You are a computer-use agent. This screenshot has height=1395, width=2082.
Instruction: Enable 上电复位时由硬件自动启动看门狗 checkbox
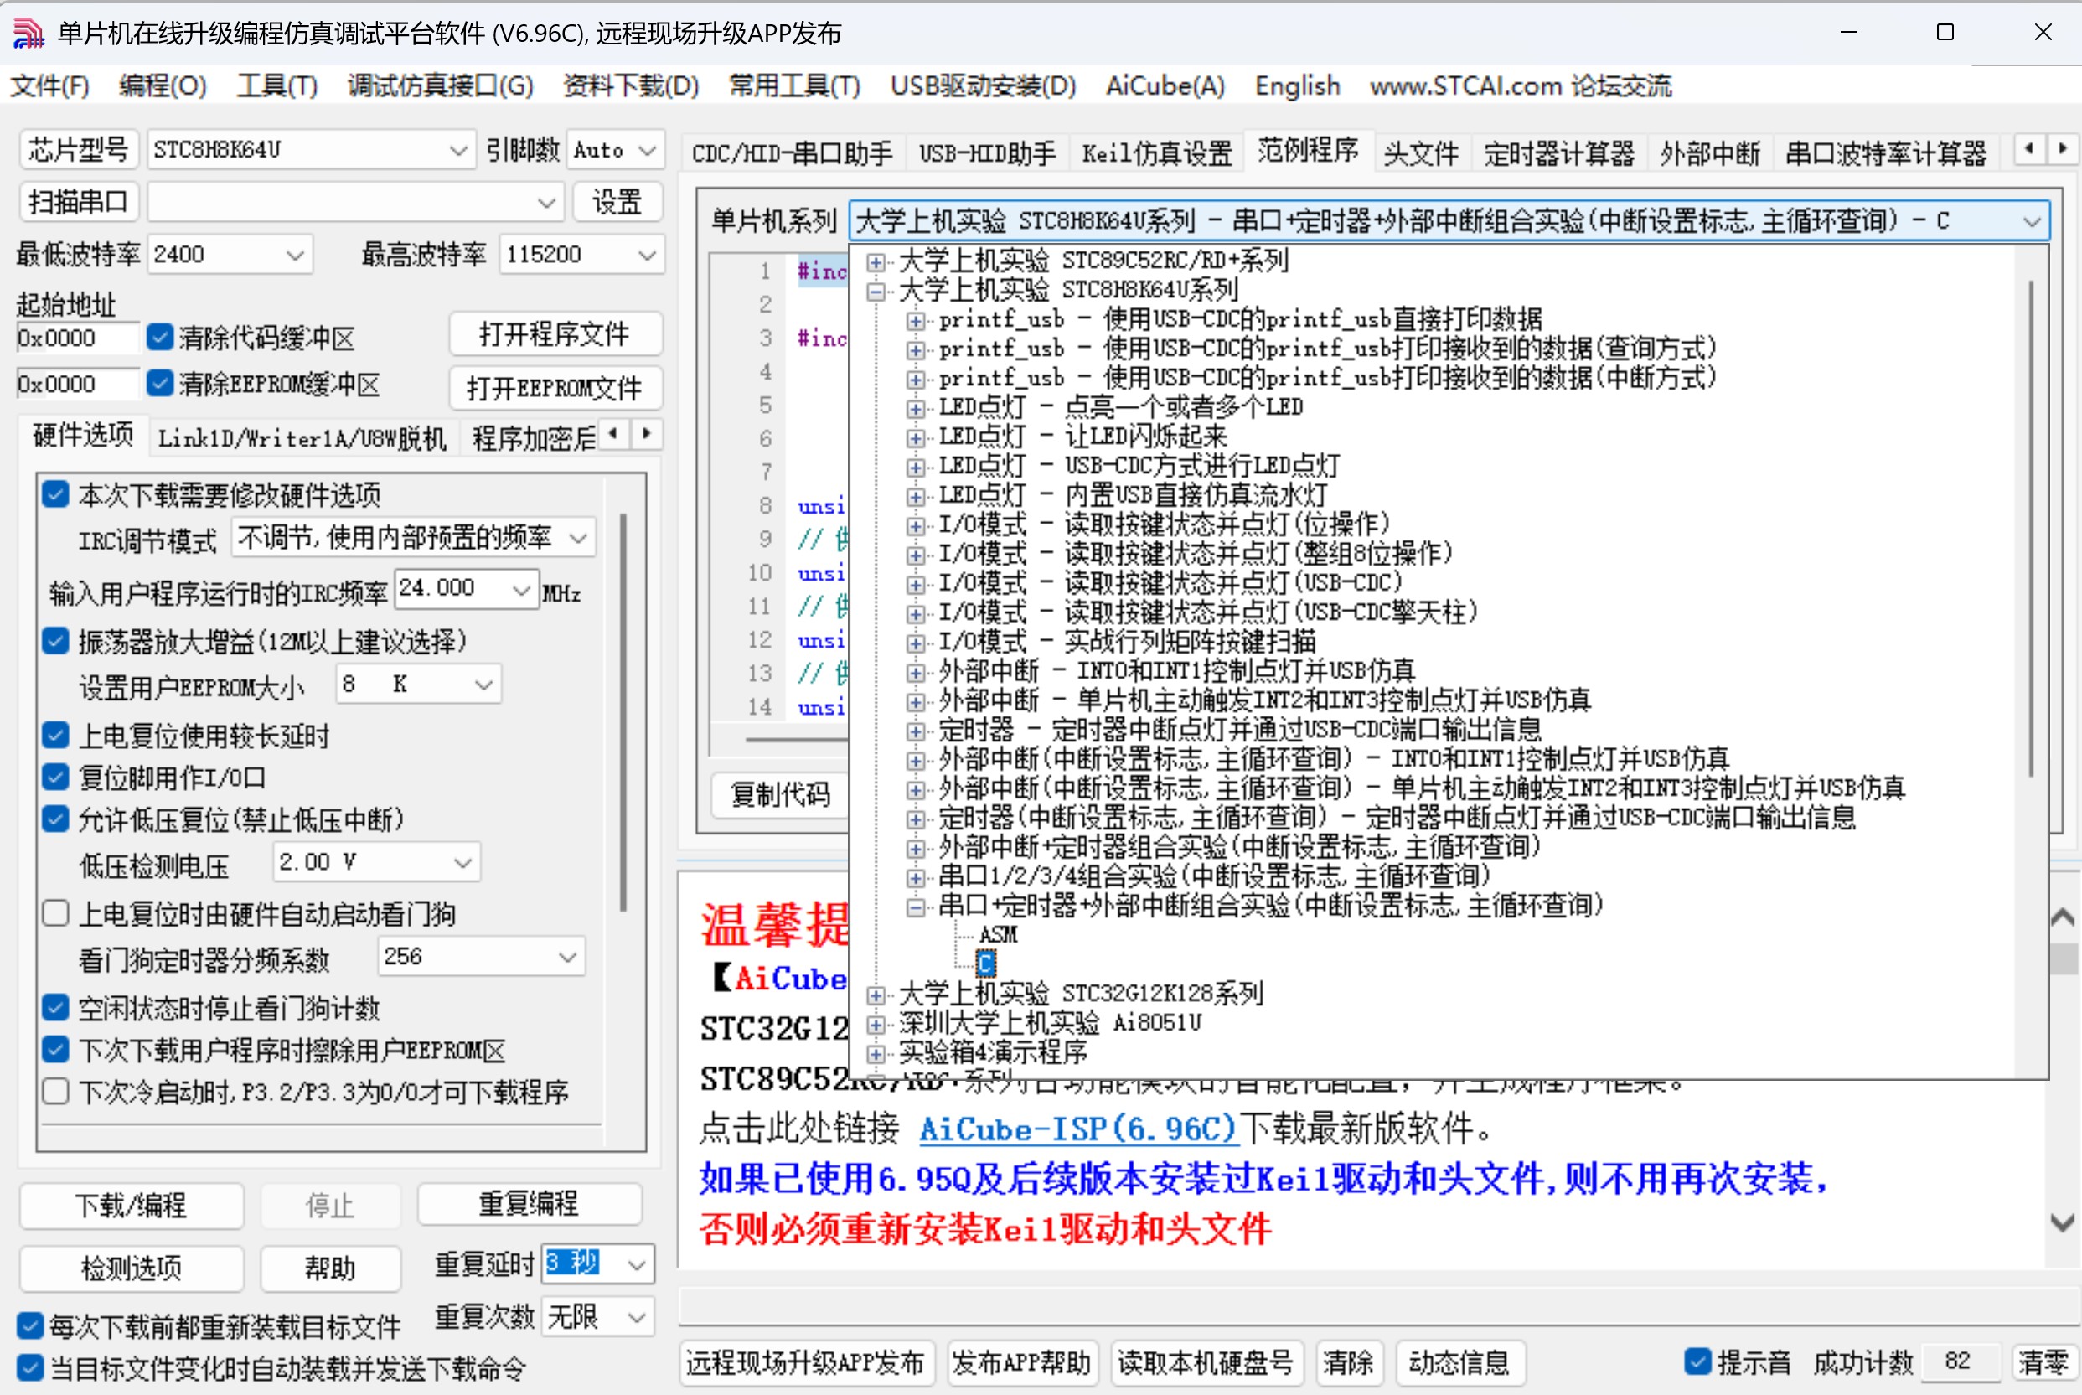[56, 914]
